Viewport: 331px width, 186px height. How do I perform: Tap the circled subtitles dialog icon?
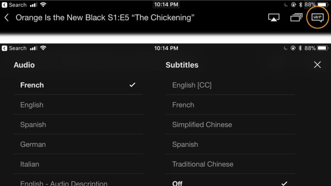tap(317, 17)
